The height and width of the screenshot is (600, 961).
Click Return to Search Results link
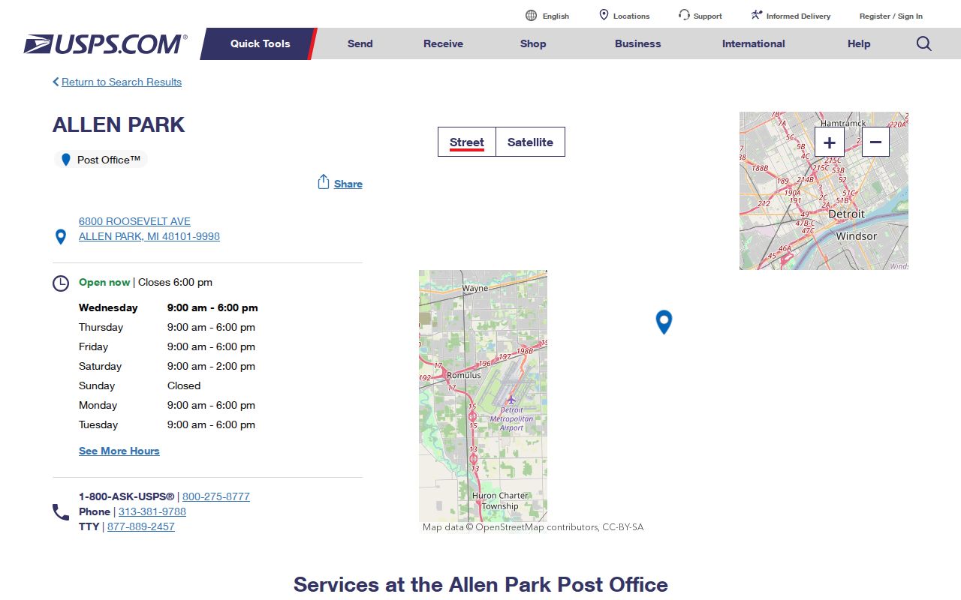122,82
